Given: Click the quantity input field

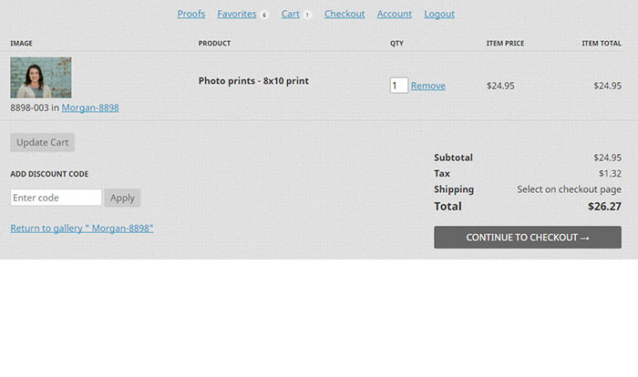Looking at the screenshot, I should tap(399, 86).
